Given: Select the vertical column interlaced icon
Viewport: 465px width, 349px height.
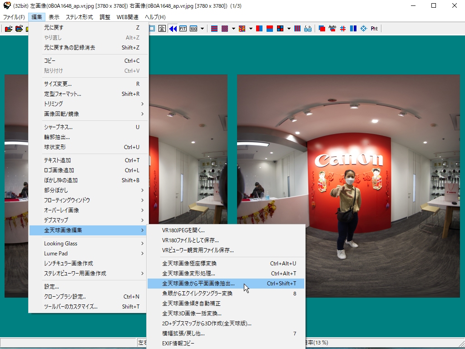Looking at the screenshot, I should [297, 29].
